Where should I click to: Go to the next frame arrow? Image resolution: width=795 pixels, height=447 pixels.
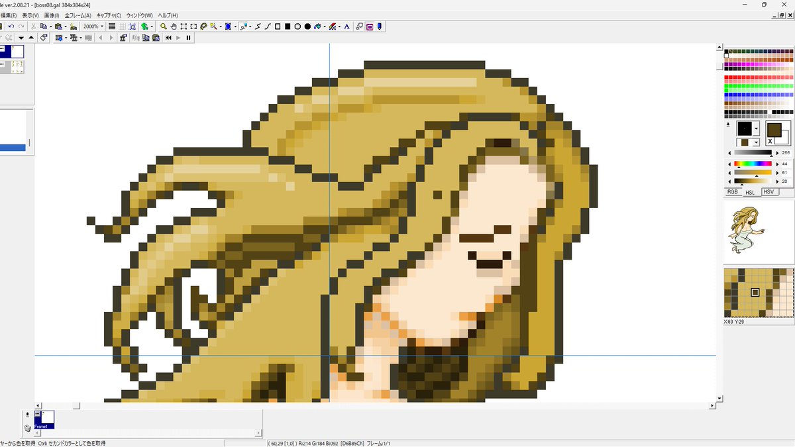111,38
